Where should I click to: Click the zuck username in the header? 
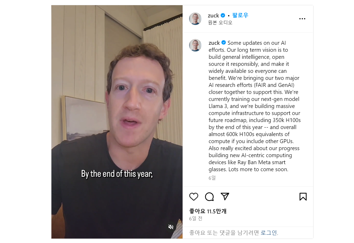(x=213, y=16)
